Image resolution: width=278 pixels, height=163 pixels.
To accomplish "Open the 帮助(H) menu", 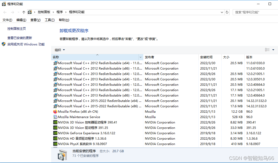I will 64,20.
